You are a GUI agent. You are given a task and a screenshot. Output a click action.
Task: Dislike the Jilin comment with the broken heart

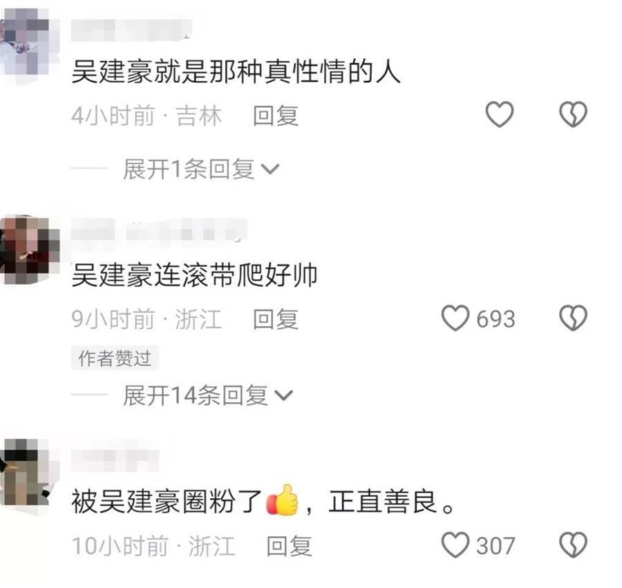pos(573,114)
